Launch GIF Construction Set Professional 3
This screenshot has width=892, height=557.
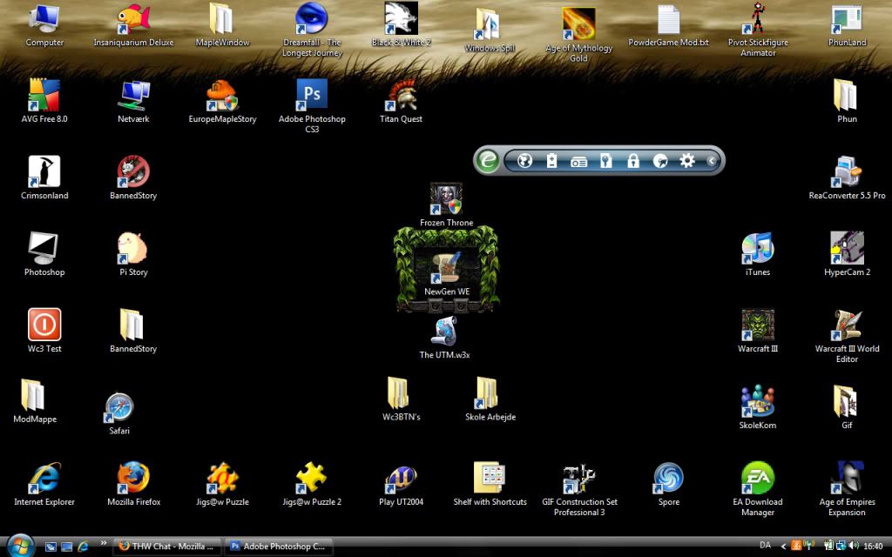(x=579, y=489)
